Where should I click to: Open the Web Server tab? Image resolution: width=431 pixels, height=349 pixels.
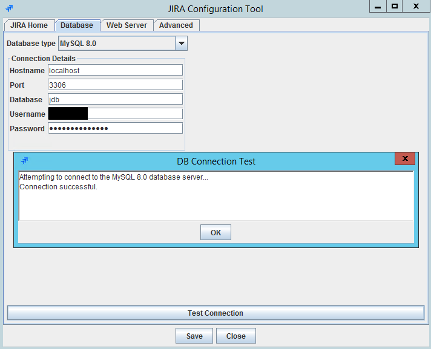pyautogui.click(x=127, y=25)
